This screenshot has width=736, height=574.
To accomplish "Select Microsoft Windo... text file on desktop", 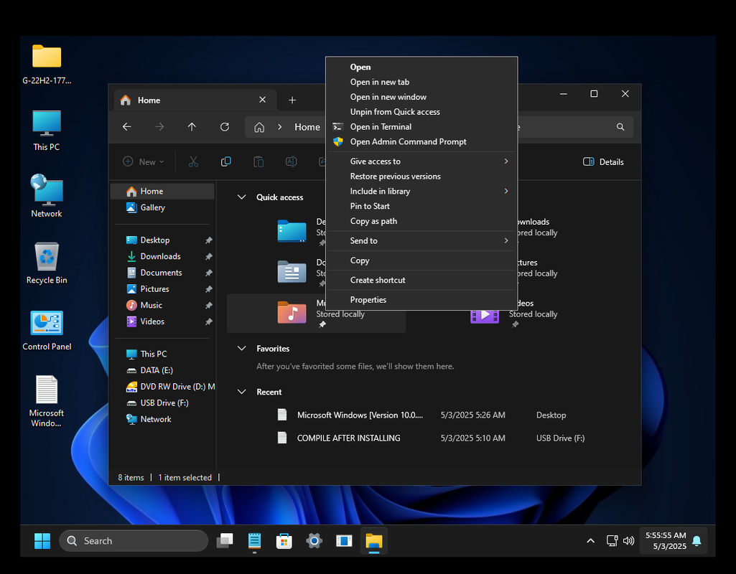I will pyautogui.click(x=47, y=401).
